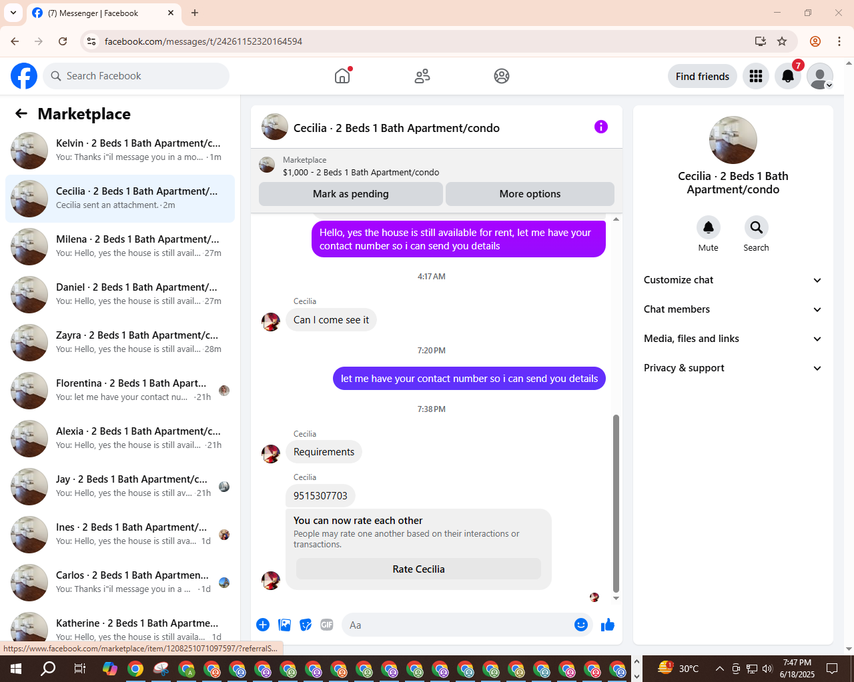The width and height of the screenshot is (854, 682).
Task: Click the large listing thumbnail in the right panel
Action: coord(733,140)
